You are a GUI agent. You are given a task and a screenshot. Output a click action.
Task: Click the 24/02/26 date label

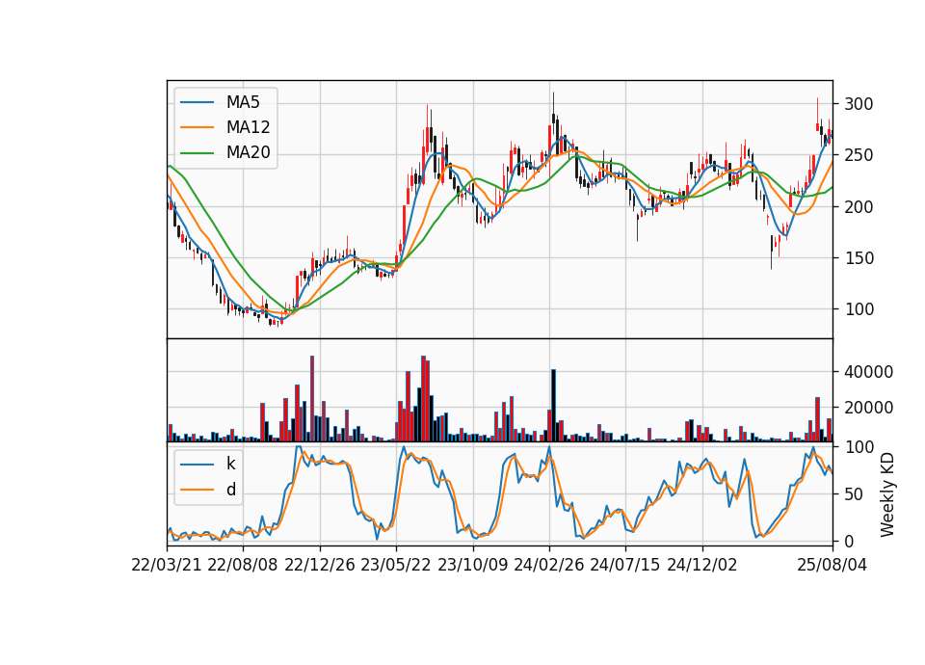(548, 565)
